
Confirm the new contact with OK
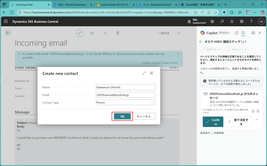(122, 116)
